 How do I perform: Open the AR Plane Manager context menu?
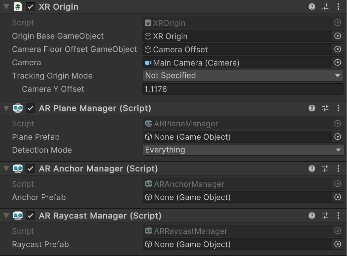pos(338,108)
